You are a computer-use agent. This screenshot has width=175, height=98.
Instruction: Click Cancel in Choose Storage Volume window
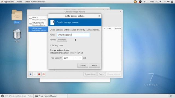pyautogui.click(x=101, y=74)
